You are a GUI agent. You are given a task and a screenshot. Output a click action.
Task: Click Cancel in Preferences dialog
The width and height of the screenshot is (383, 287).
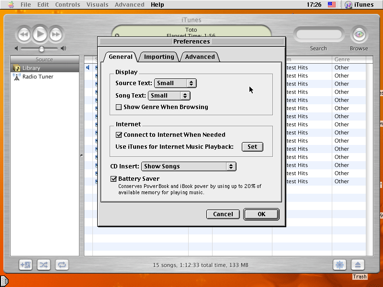(223, 214)
